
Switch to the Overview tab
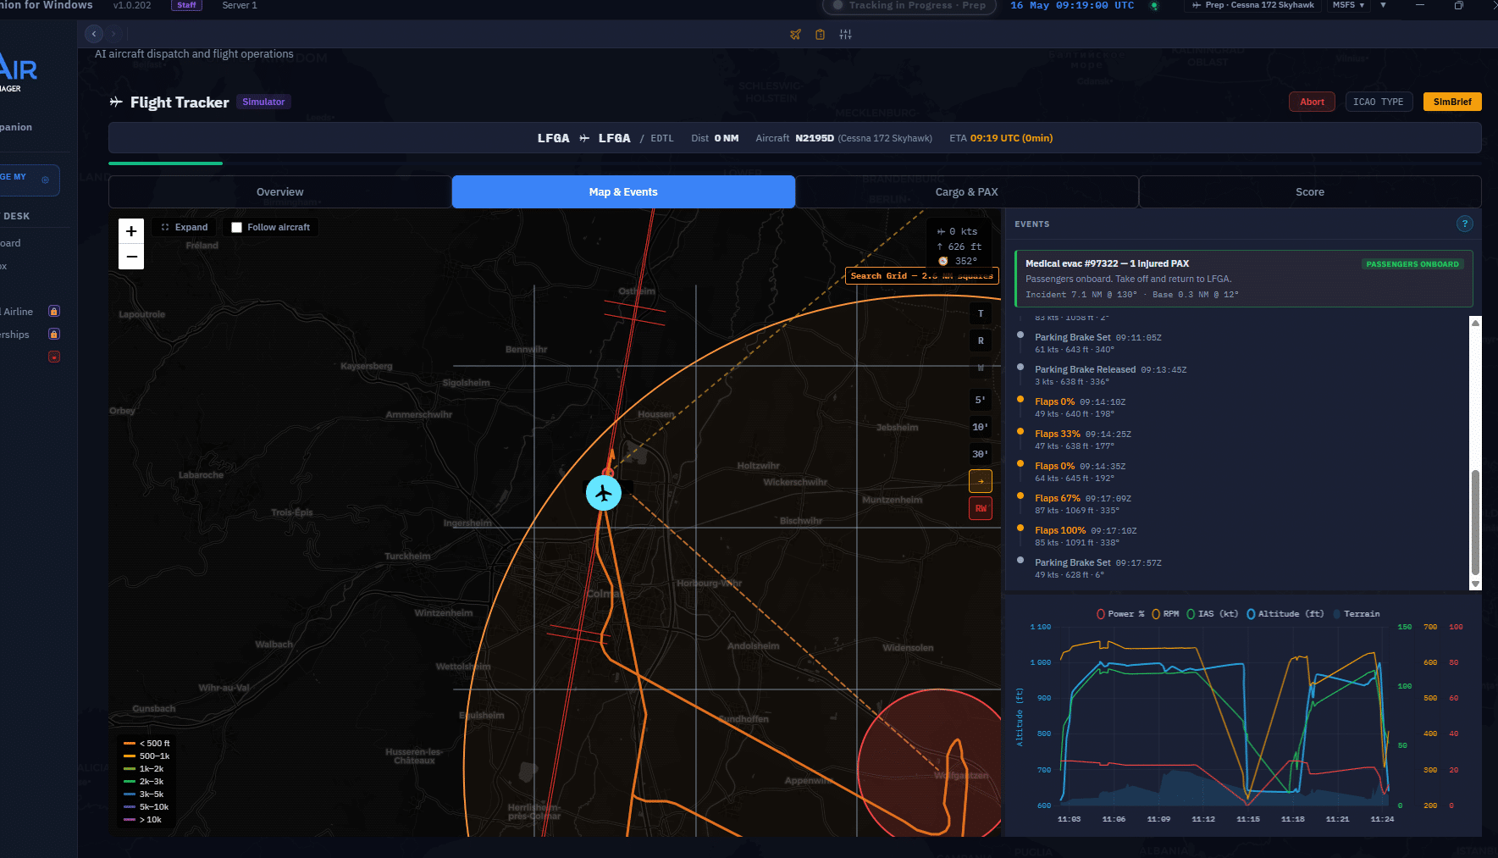point(279,192)
